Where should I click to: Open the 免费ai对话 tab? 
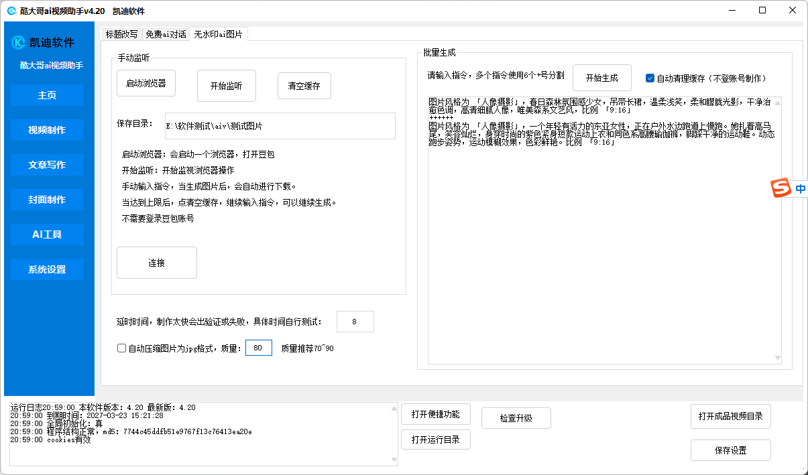166,34
